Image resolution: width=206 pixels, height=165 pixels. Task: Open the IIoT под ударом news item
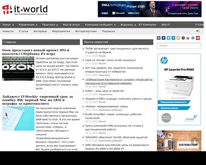pyautogui.click(x=114, y=70)
